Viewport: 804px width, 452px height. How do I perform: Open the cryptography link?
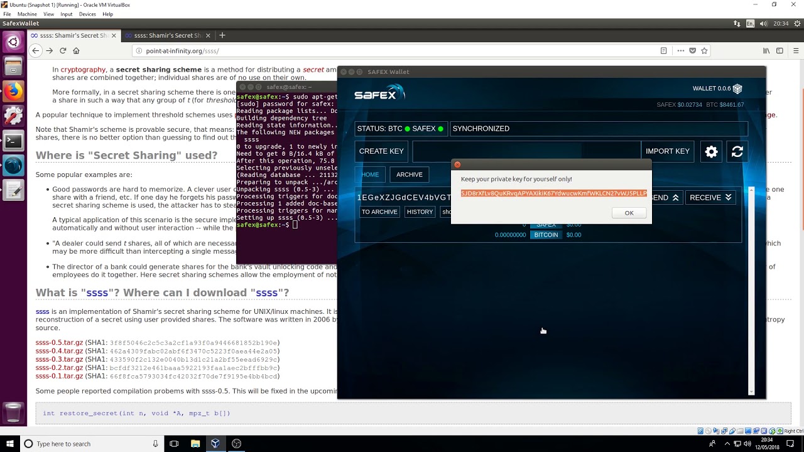[83, 70]
